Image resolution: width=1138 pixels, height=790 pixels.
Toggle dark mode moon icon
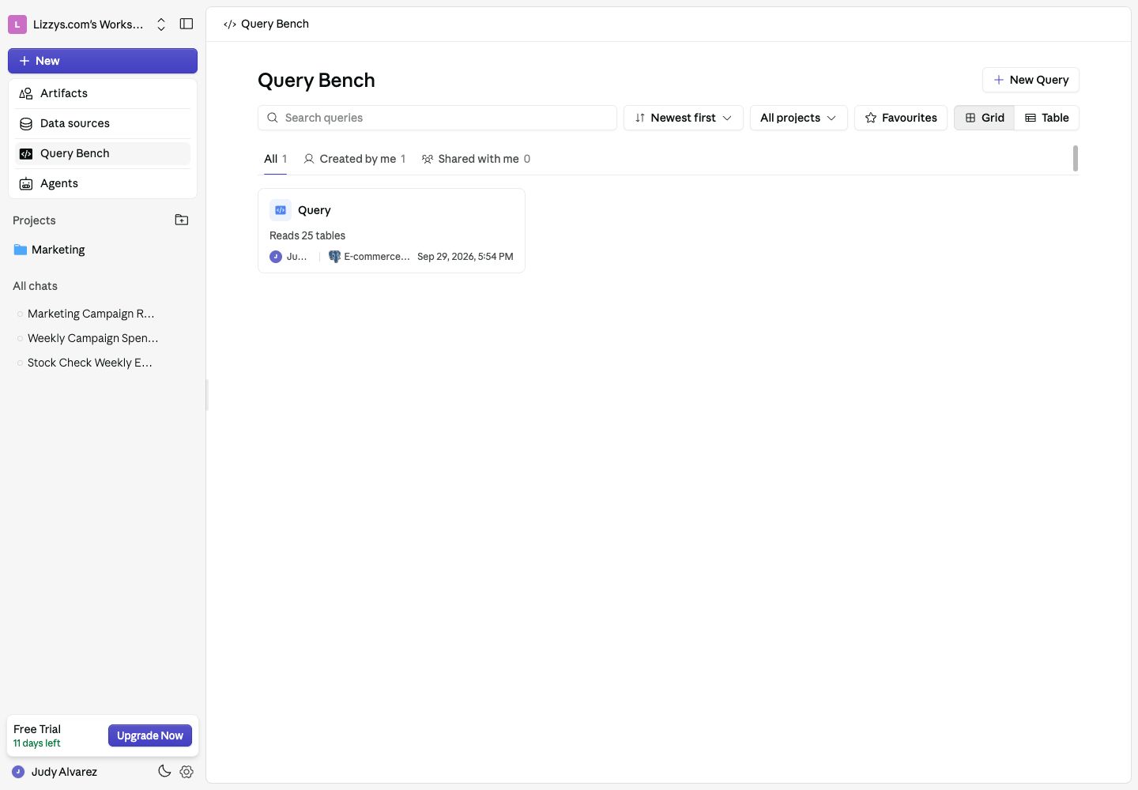click(164, 771)
